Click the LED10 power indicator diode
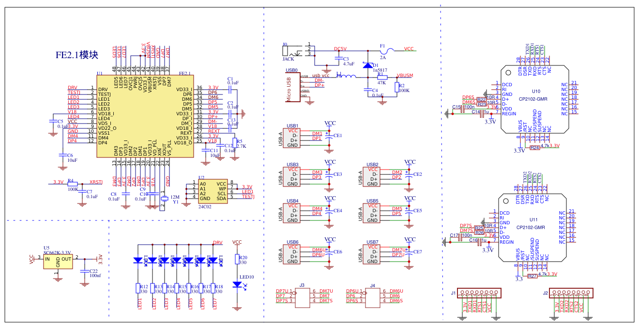Screen dimensions: 639x327 [237, 285]
